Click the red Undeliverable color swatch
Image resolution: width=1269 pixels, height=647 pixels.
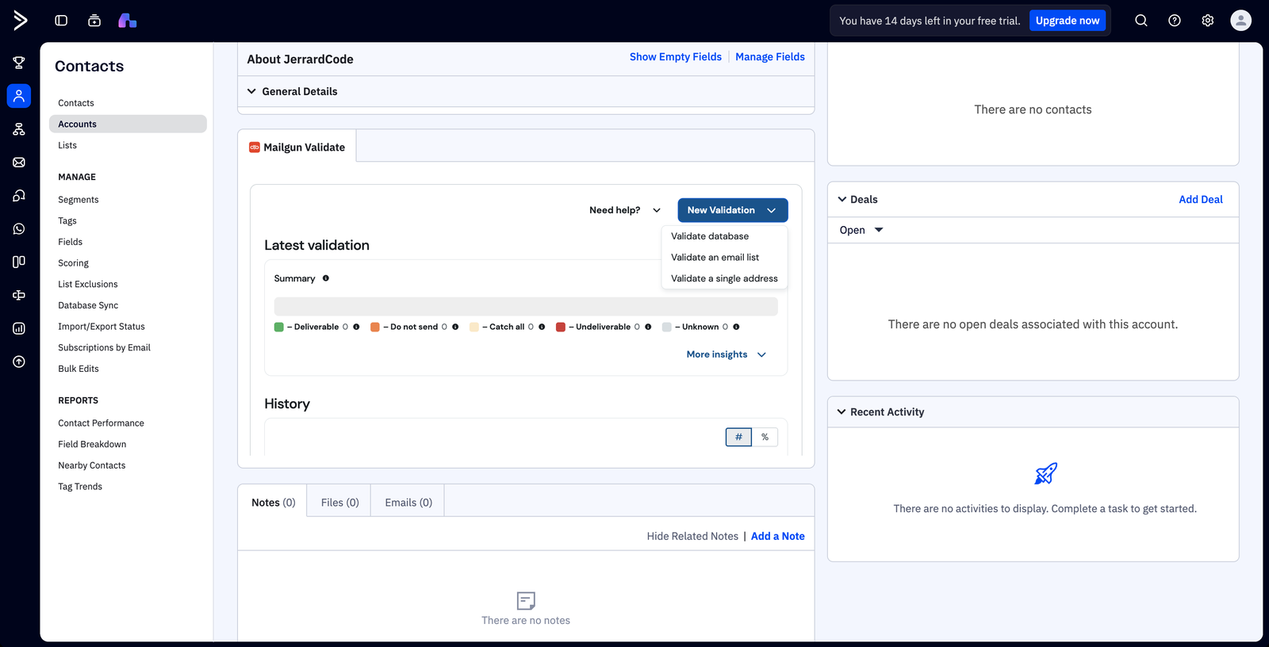(x=561, y=327)
